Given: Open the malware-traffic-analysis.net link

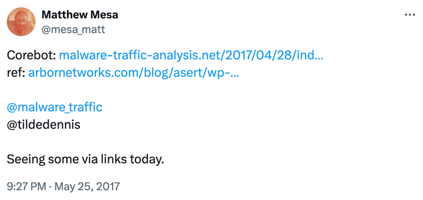Looking at the screenshot, I should 191,55.
